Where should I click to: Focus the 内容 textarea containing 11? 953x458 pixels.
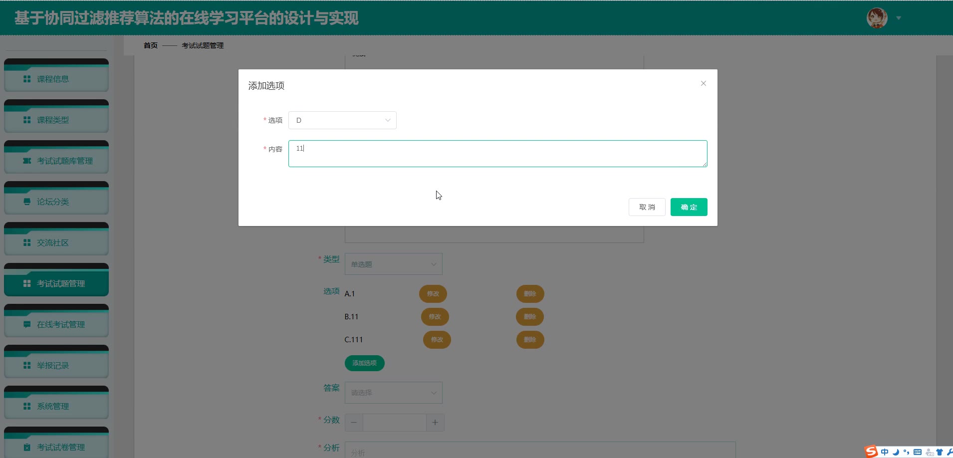pos(497,154)
